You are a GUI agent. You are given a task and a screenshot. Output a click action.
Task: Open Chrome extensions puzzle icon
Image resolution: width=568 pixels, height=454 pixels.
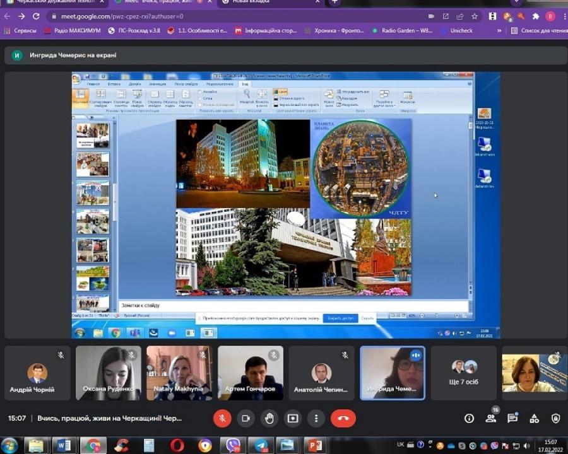tap(535, 16)
